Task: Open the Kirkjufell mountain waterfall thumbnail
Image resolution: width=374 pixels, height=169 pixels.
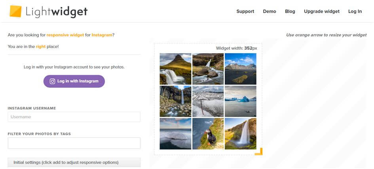Action: pyautogui.click(x=175, y=69)
